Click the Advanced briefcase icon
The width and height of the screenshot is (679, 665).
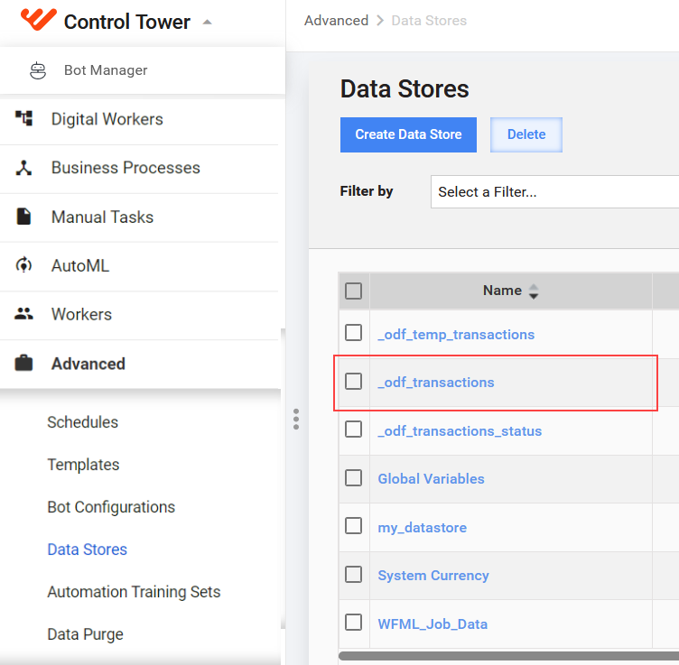(23, 363)
